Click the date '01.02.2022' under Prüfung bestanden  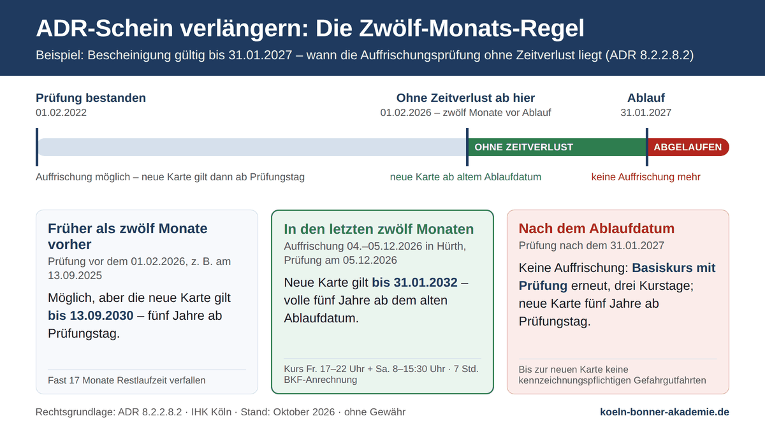coord(61,112)
